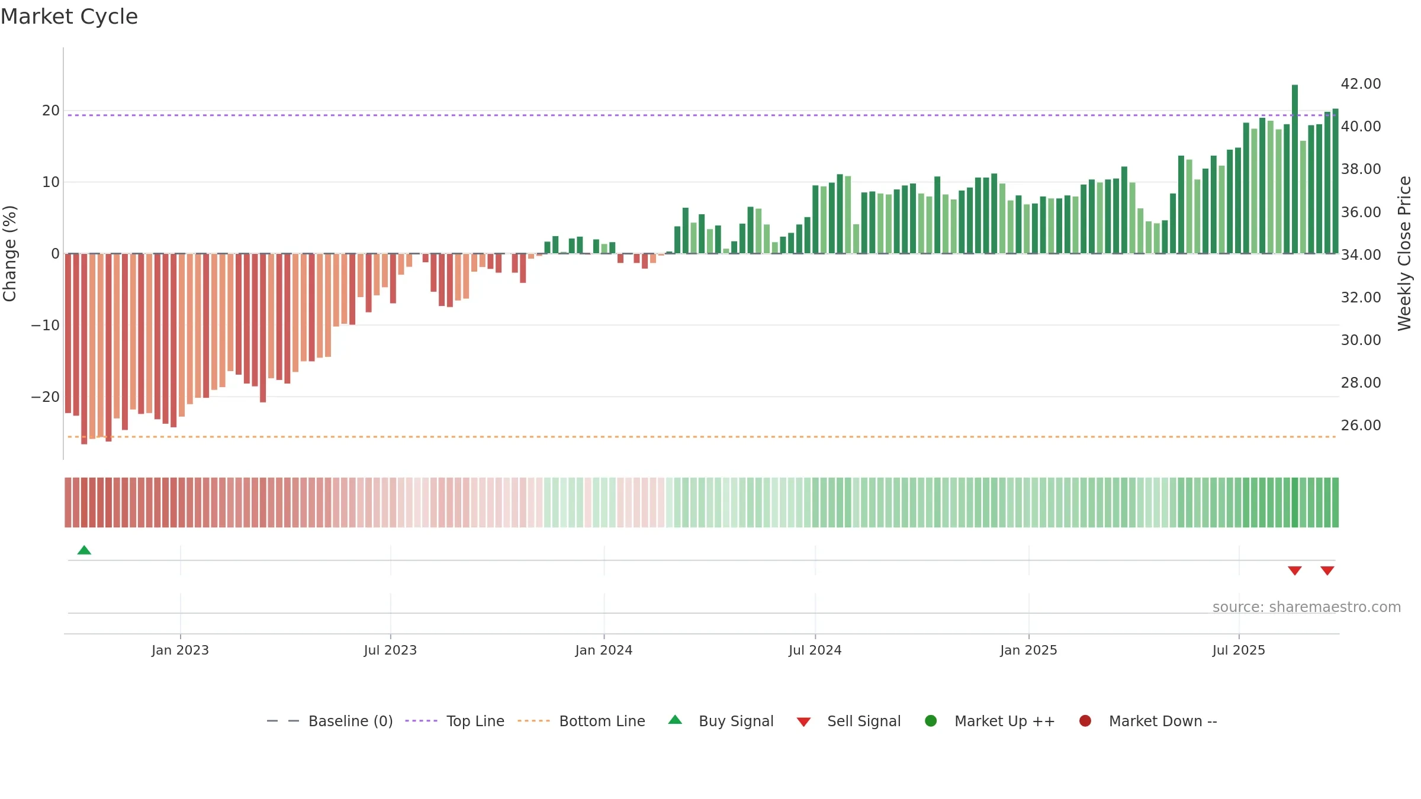1421x799 pixels.
Task: Click the source: sharemaestro.com text
Action: 1307,607
